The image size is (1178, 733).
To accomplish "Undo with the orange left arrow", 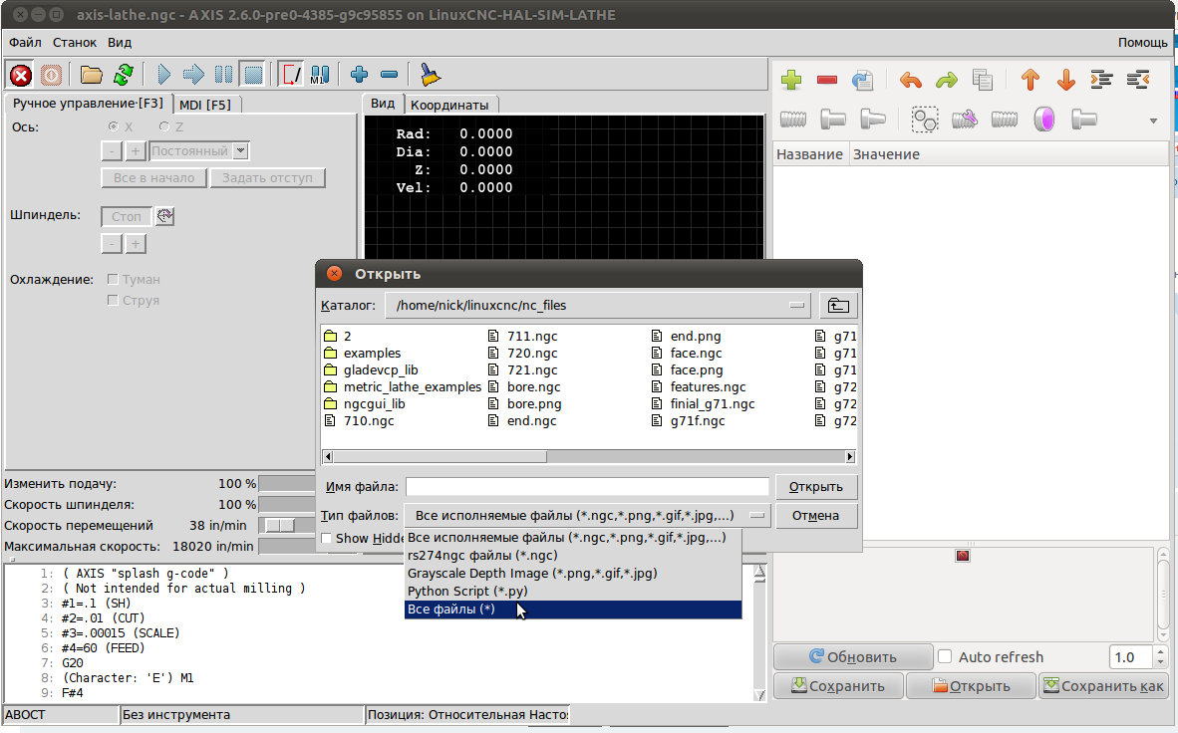I will click(x=911, y=80).
